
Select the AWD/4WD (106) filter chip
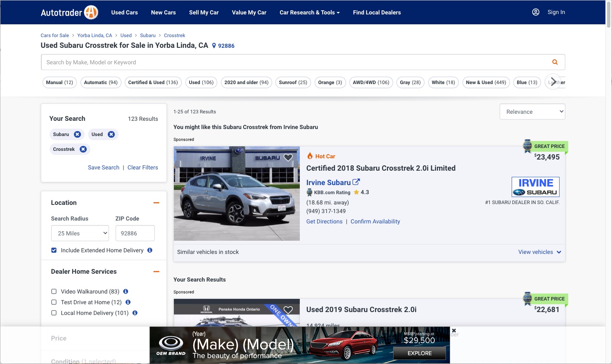click(x=371, y=82)
